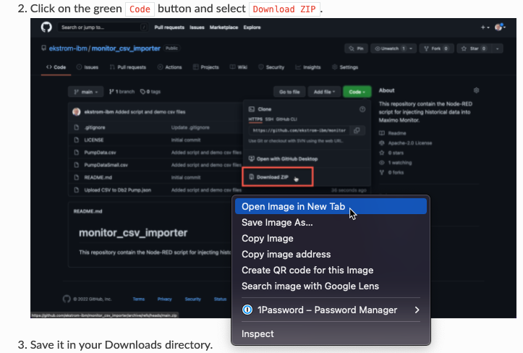This screenshot has width=523, height=353.
Task: Select the SSH clone tab
Action: click(x=269, y=119)
